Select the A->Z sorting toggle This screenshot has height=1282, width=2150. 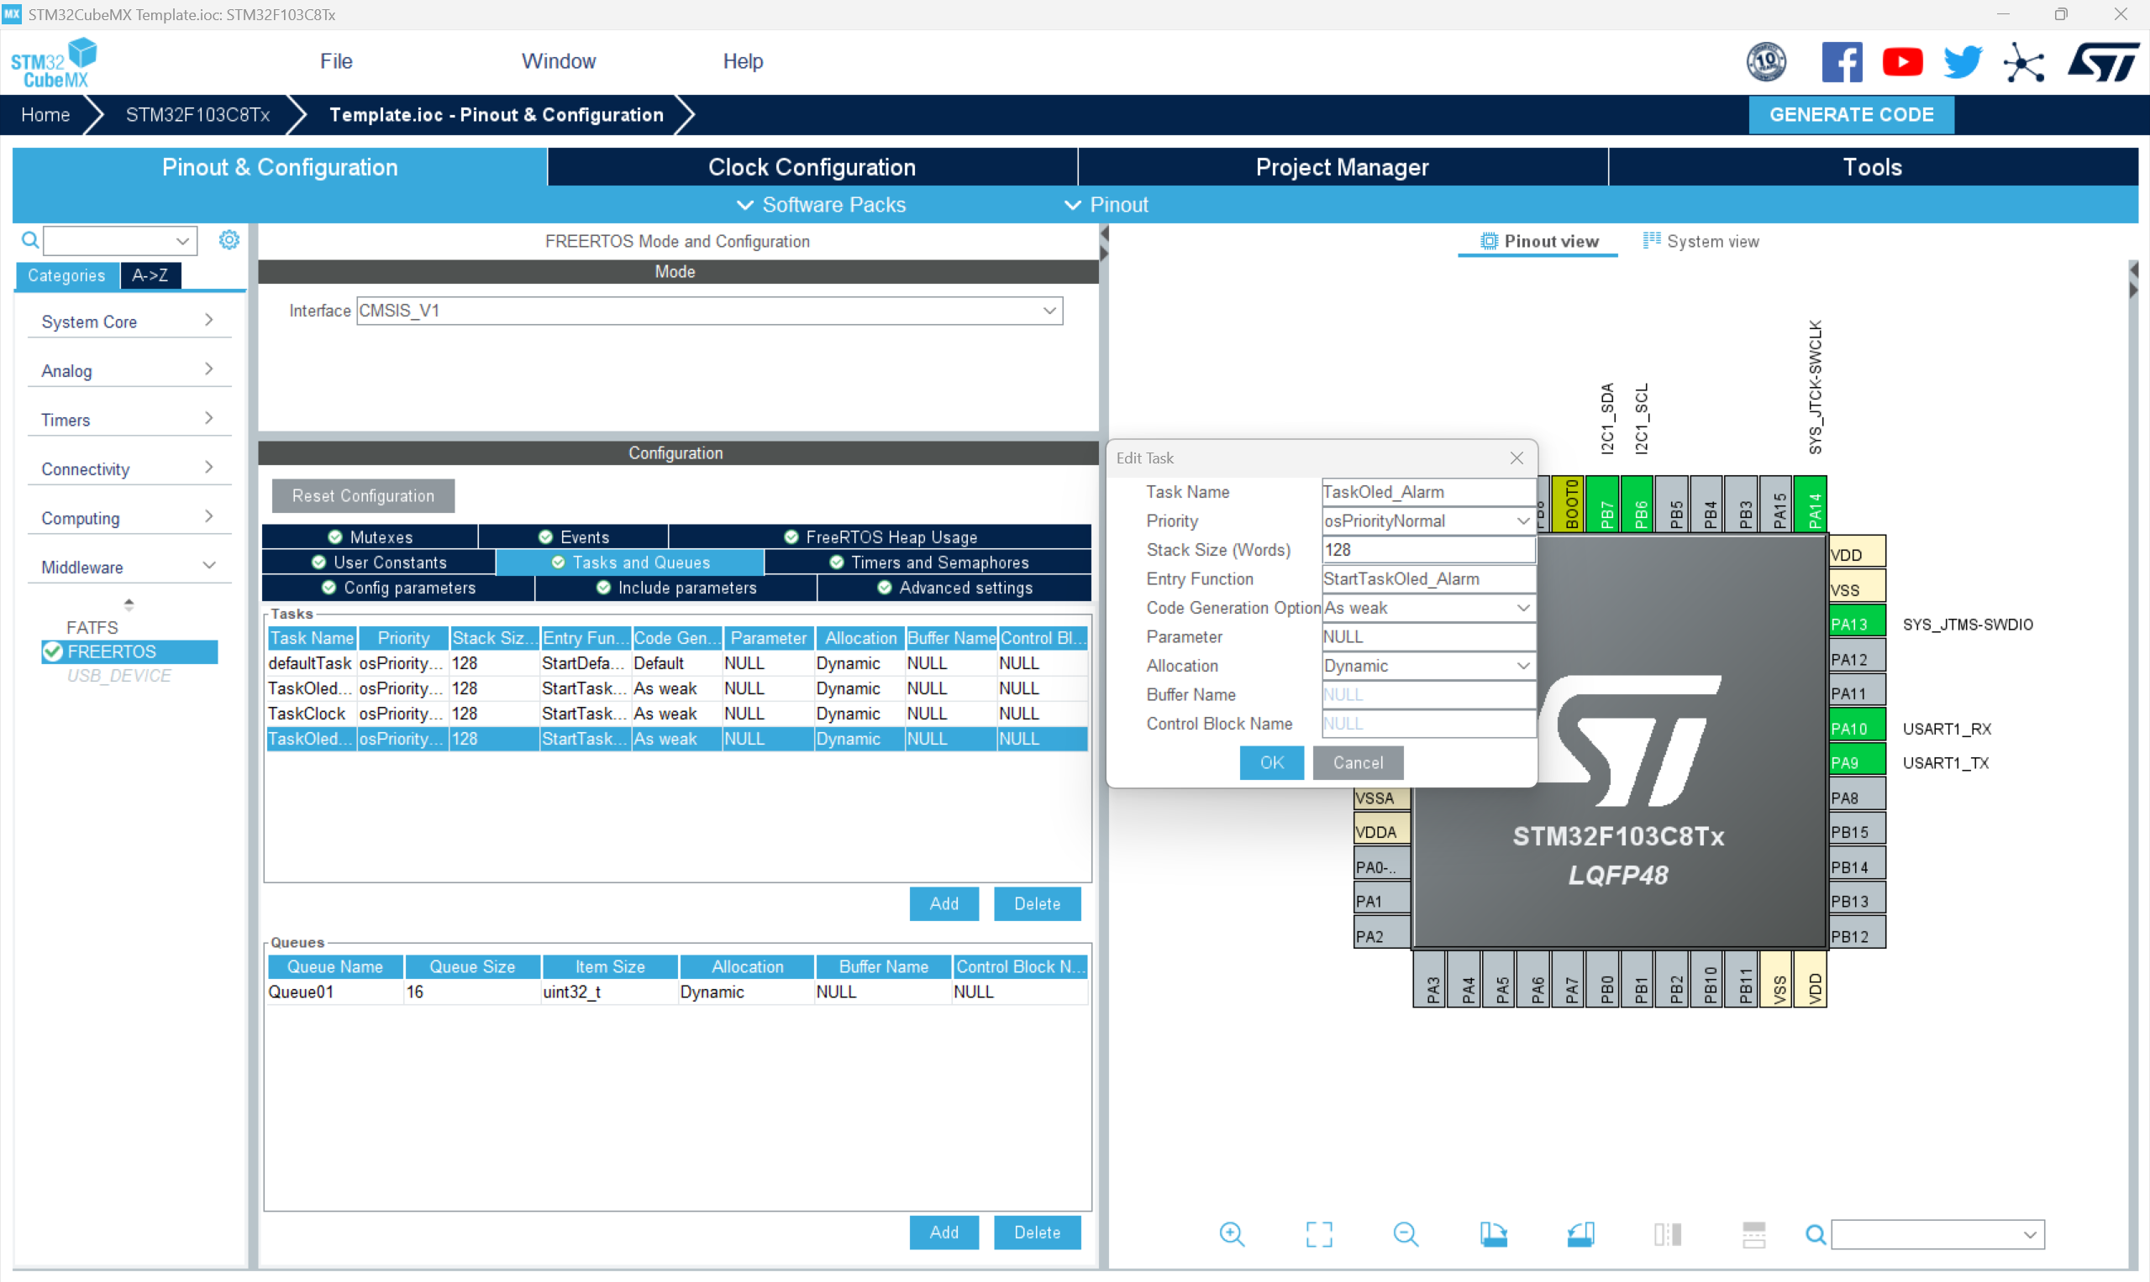point(150,275)
